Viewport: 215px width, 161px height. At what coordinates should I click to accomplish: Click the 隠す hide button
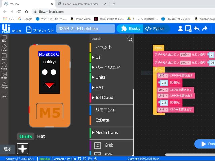7,149
